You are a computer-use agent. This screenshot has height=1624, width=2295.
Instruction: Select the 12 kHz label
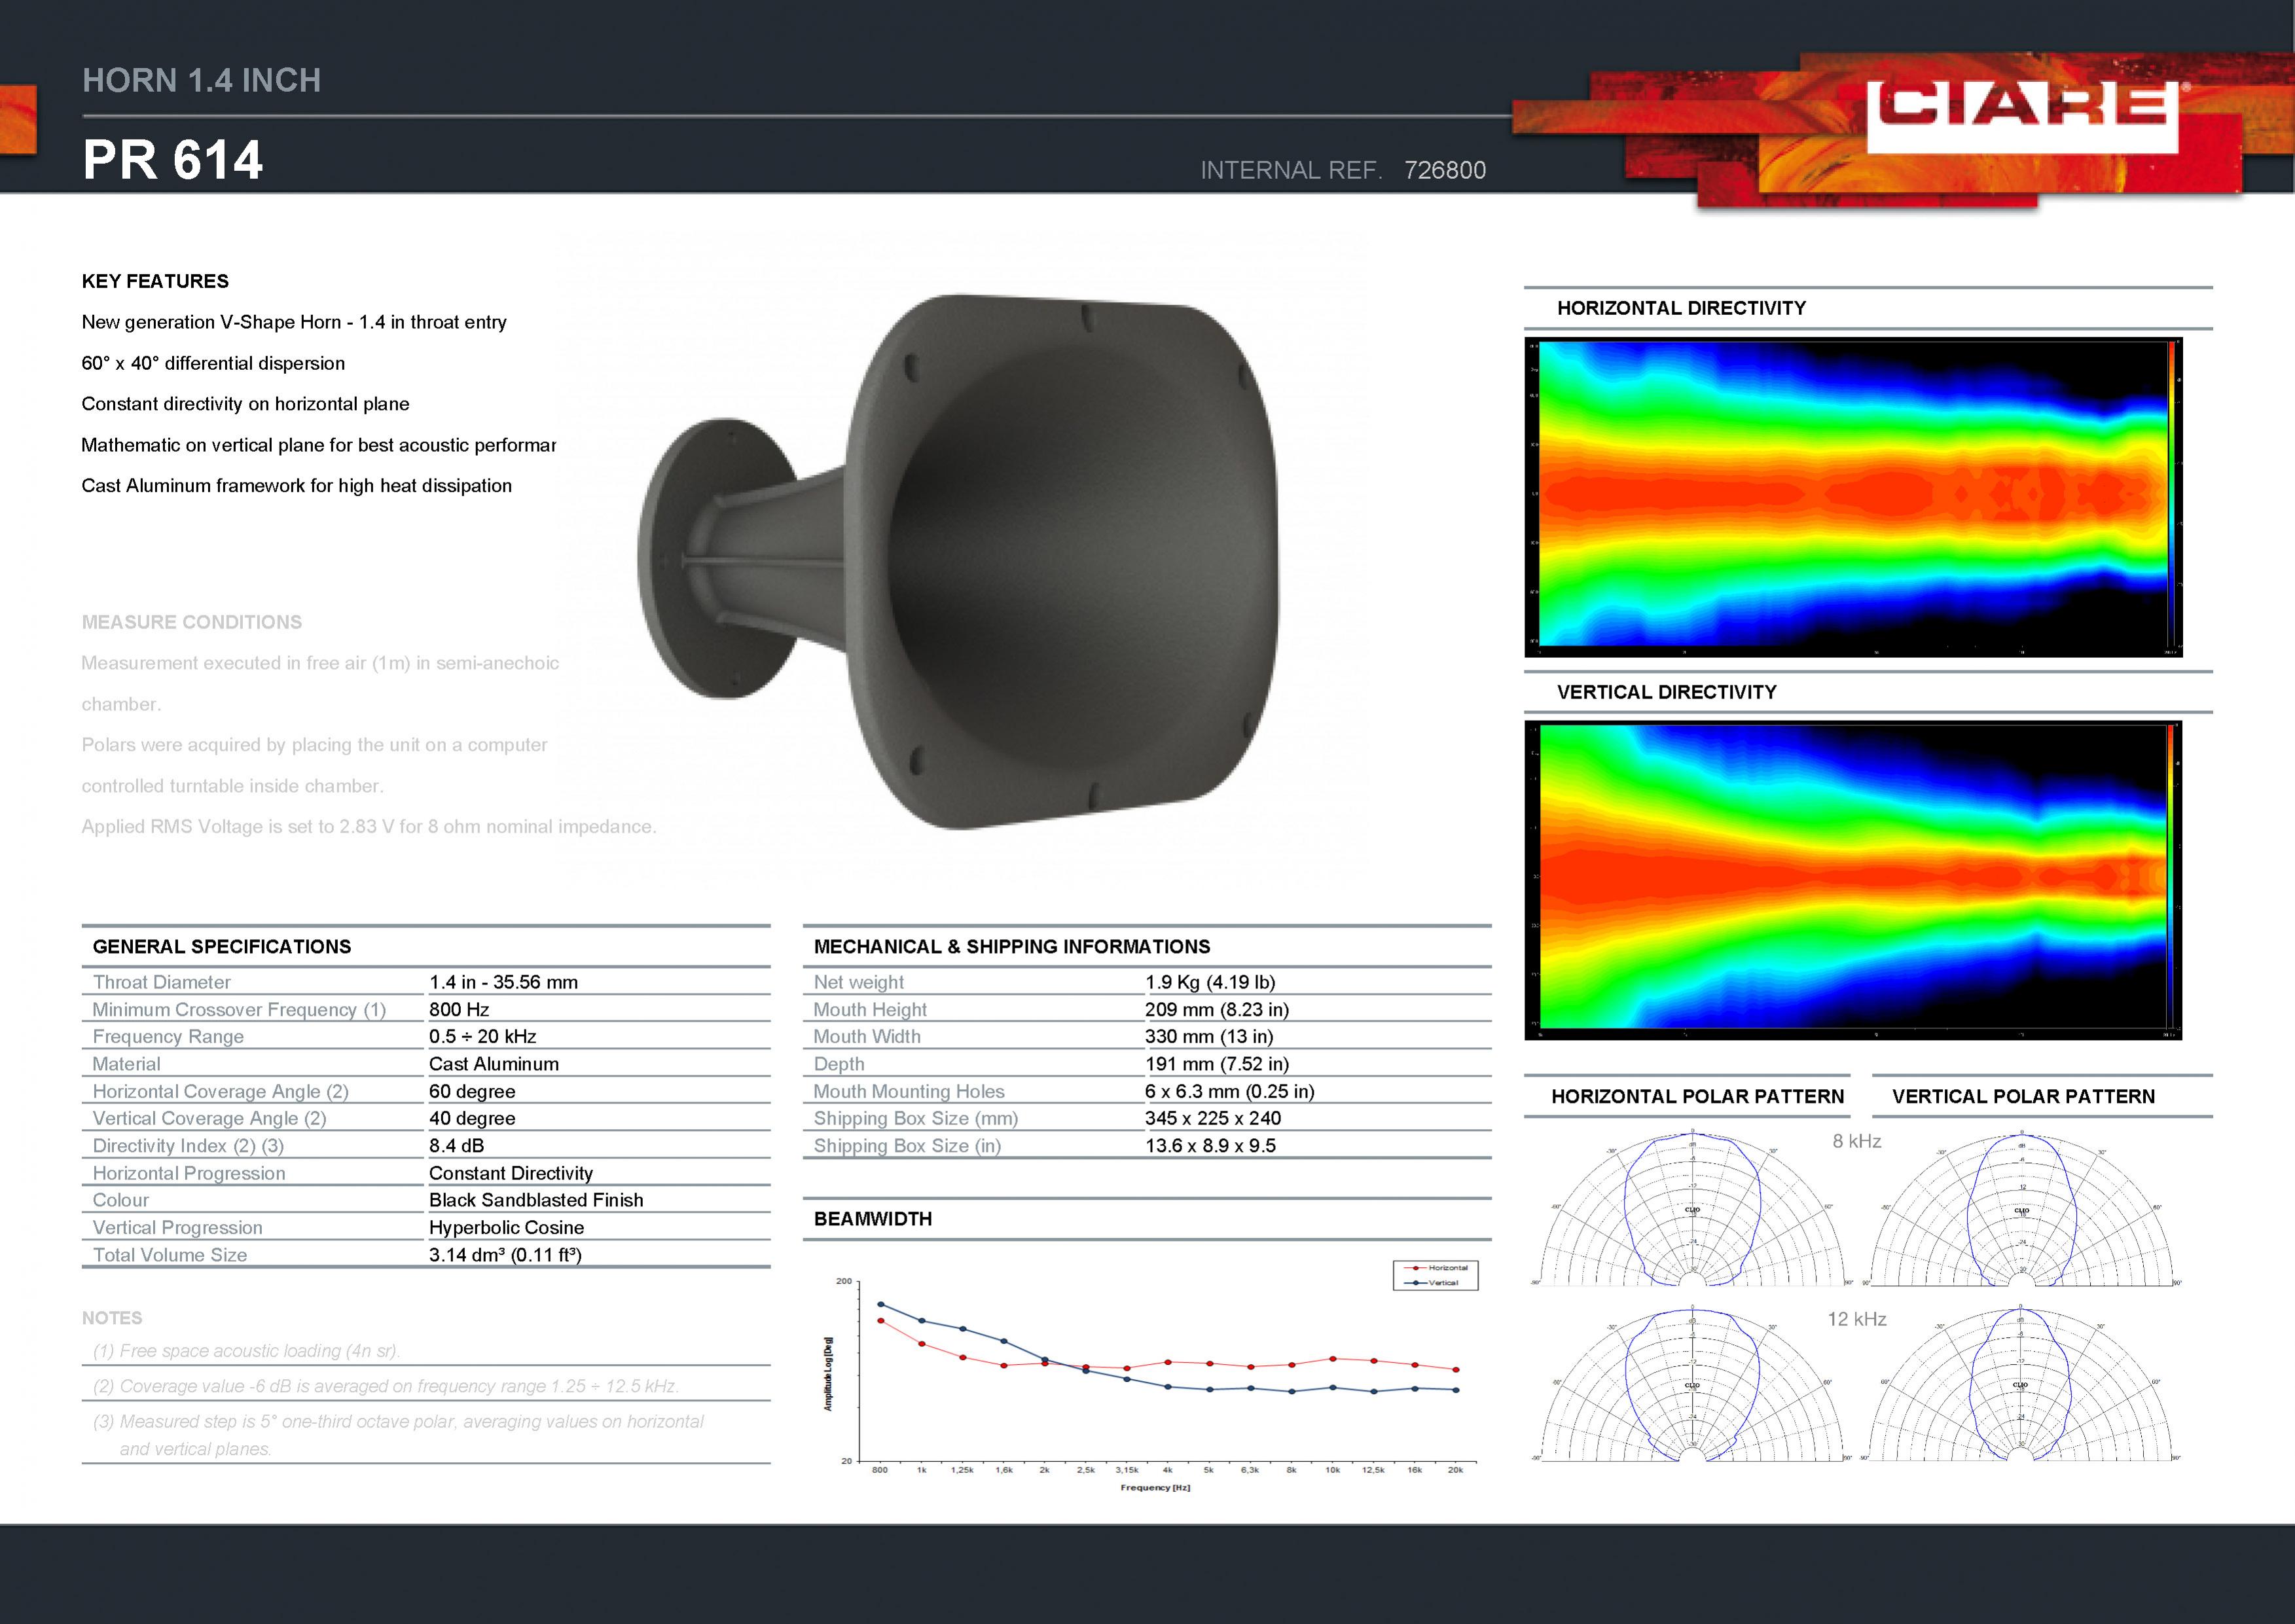(x=1857, y=1320)
